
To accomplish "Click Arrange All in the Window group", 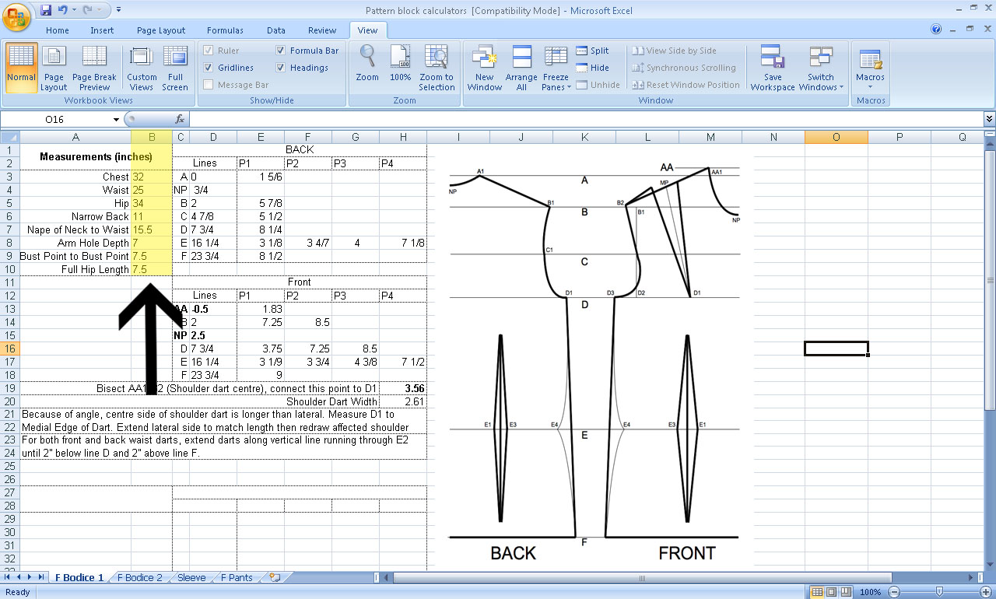I will tap(521, 68).
